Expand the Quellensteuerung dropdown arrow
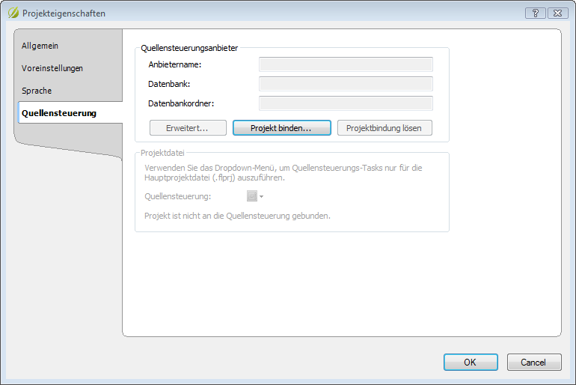Screen dimensions: 576x385 click(262, 197)
